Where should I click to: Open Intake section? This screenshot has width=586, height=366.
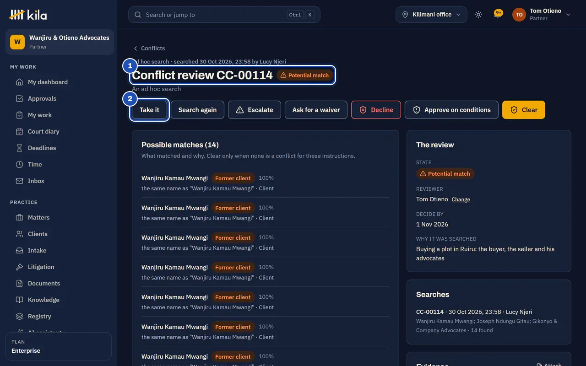coord(59,250)
